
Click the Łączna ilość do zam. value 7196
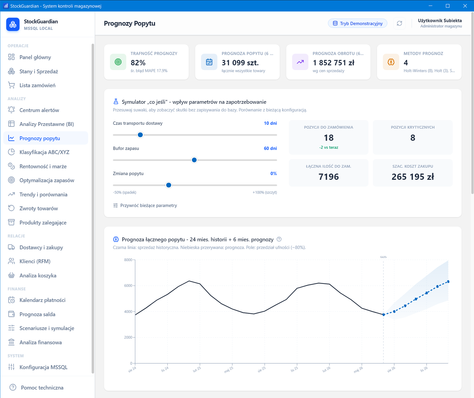329,177
